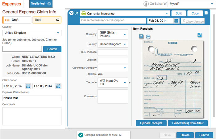Copy the expense item
The height and width of the screenshot is (139, 216).
[195, 13]
